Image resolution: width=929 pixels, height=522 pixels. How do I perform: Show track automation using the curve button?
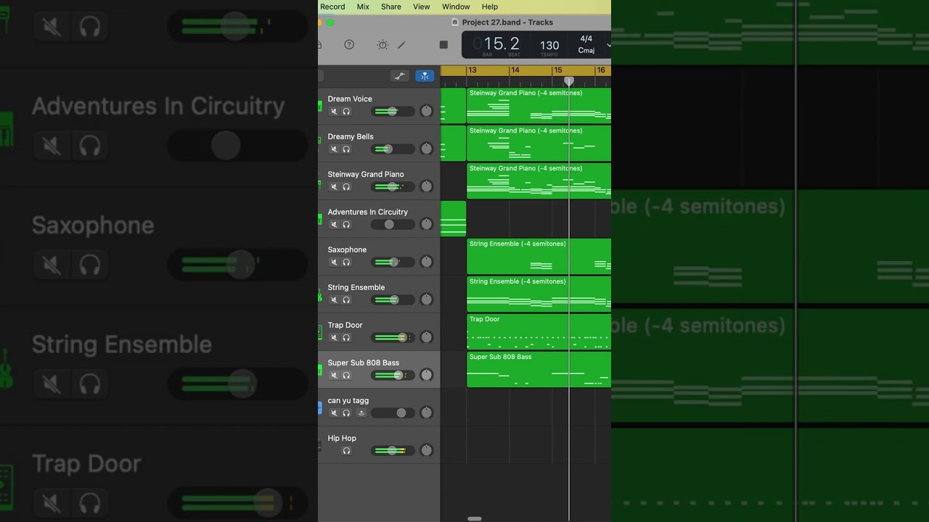[x=399, y=75]
